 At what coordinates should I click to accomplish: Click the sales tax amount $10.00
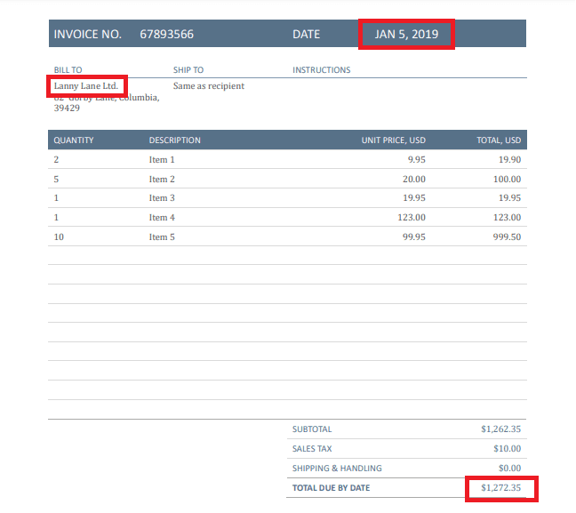[507, 449]
